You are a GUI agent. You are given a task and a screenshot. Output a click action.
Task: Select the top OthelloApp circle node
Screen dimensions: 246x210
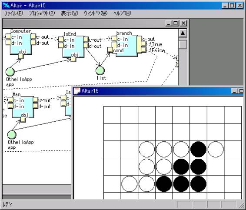pos(10,72)
